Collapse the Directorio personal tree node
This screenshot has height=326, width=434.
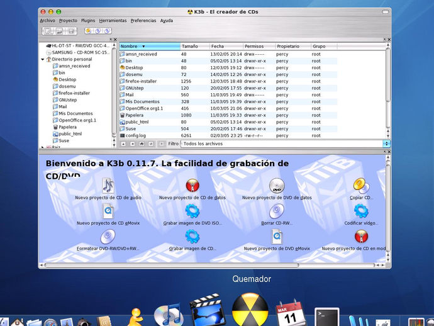(43, 59)
